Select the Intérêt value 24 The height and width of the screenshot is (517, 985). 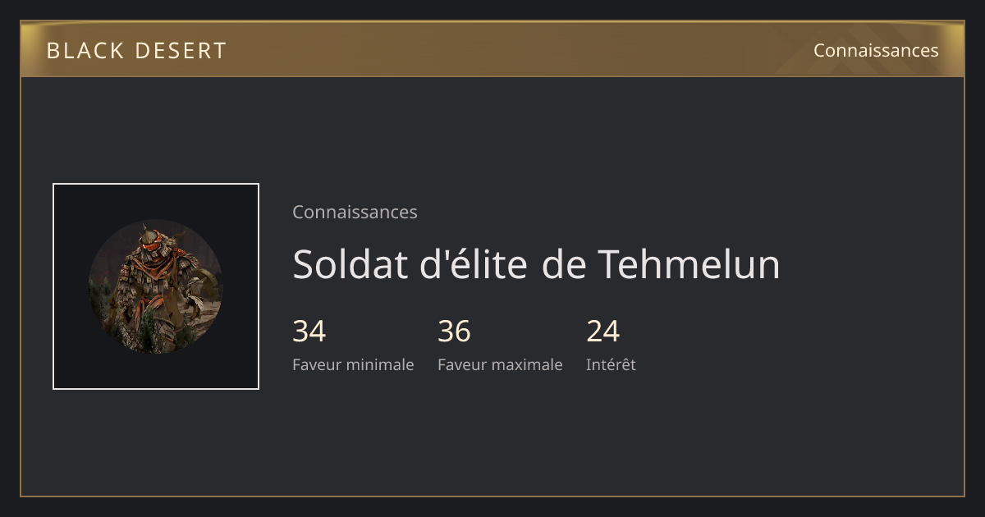click(x=603, y=332)
